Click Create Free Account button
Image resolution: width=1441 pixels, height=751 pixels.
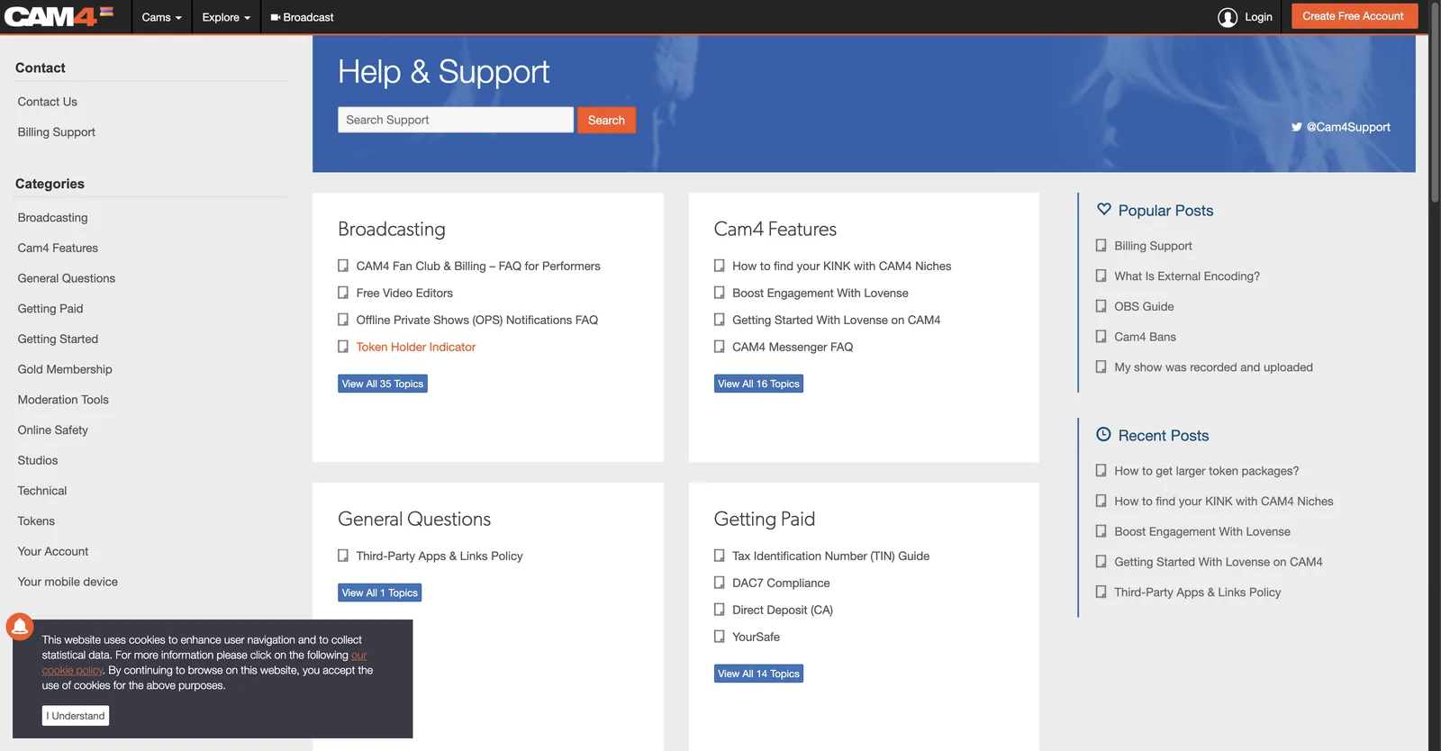(x=1353, y=16)
